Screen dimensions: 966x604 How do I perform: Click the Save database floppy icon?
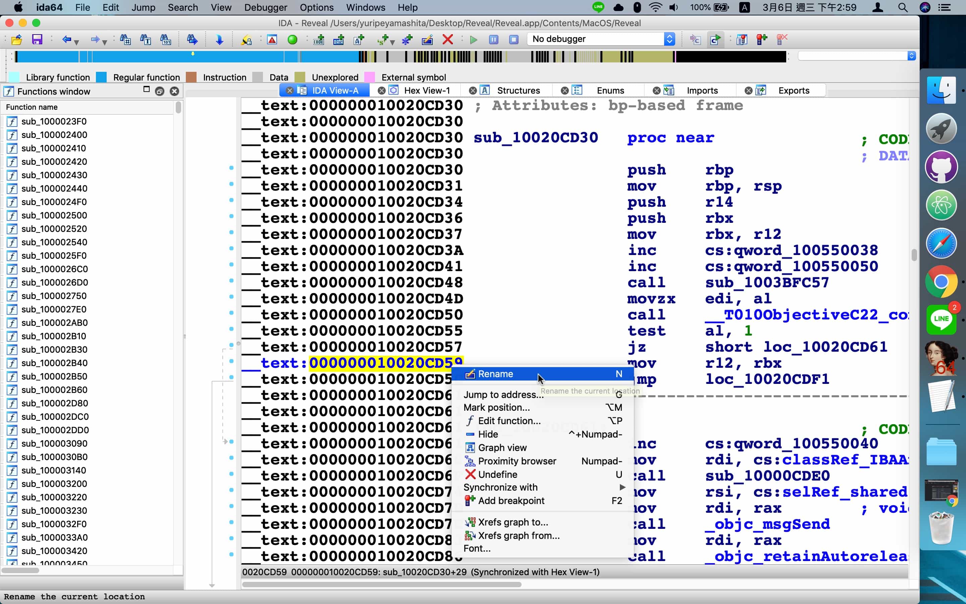[x=37, y=39]
